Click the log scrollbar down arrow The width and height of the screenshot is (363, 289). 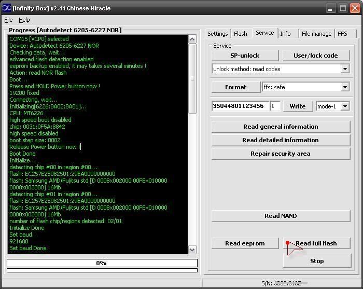(x=192, y=250)
